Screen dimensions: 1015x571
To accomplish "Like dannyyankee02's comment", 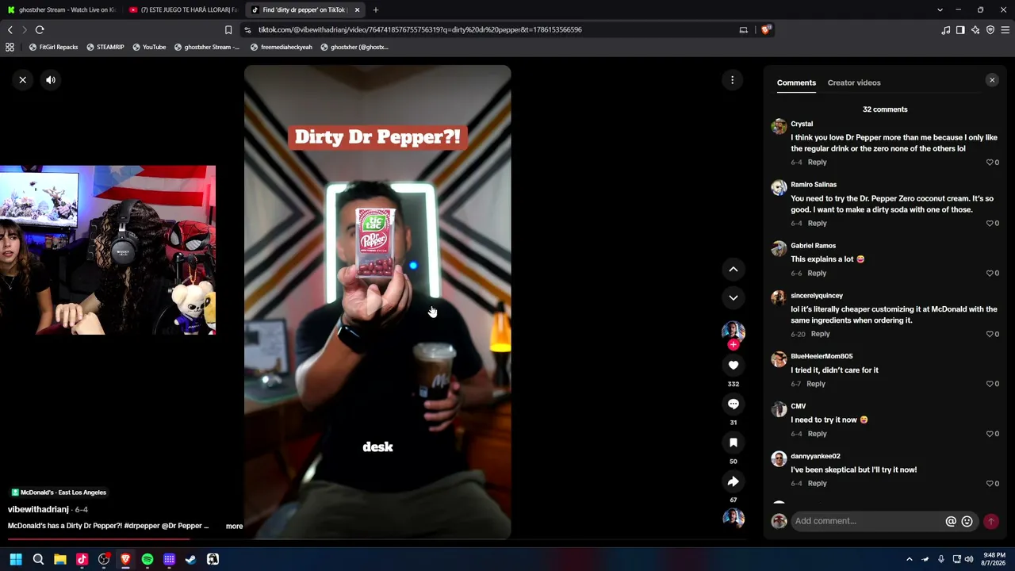I will [x=990, y=484].
